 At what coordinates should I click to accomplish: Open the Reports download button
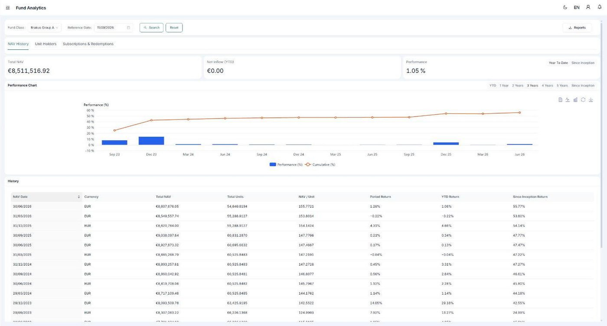point(577,28)
